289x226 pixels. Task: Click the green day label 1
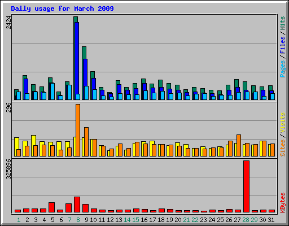[19, 220]
